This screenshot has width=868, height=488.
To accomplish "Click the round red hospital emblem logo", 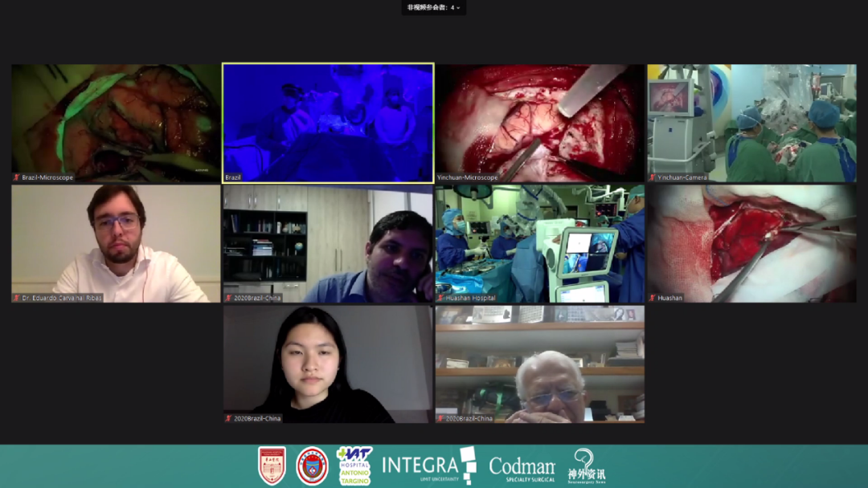I will click(312, 466).
